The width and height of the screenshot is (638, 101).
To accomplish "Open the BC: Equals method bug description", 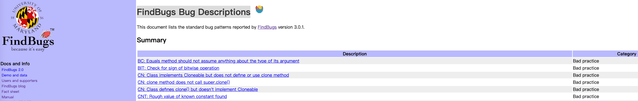I will (x=218, y=61).
